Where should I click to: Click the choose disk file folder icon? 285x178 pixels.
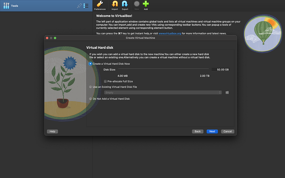tap(227, 93)
